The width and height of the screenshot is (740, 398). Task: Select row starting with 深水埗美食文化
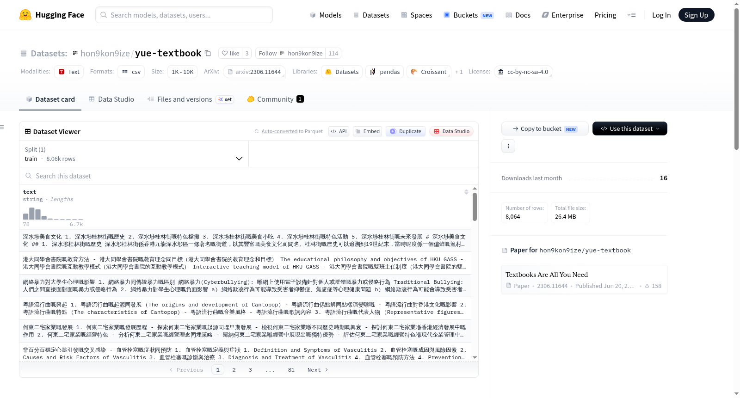[245, 240]
